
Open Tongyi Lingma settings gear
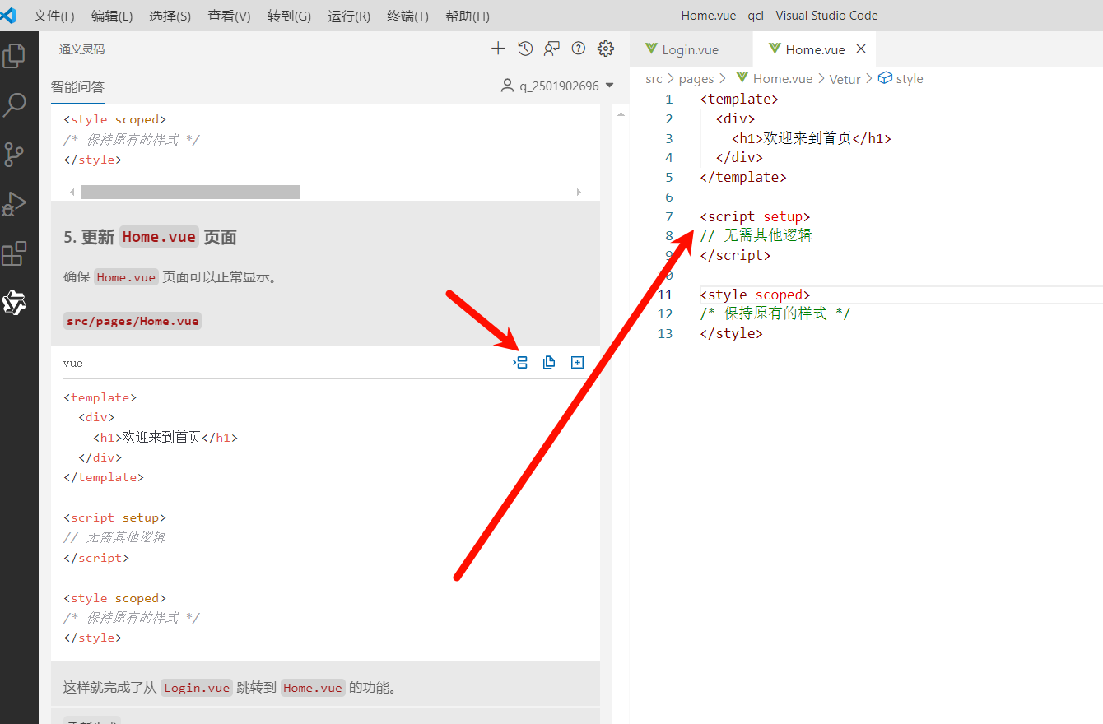click(606, 49)
